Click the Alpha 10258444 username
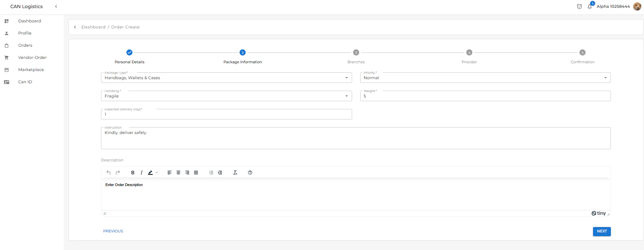Viewport: 644px width, 250px height. (613, 6)
